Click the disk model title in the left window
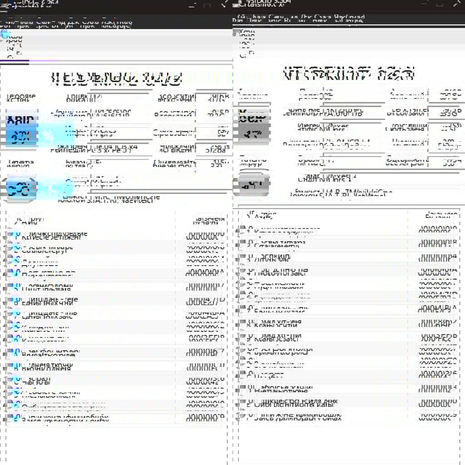 tap(116, 79)
